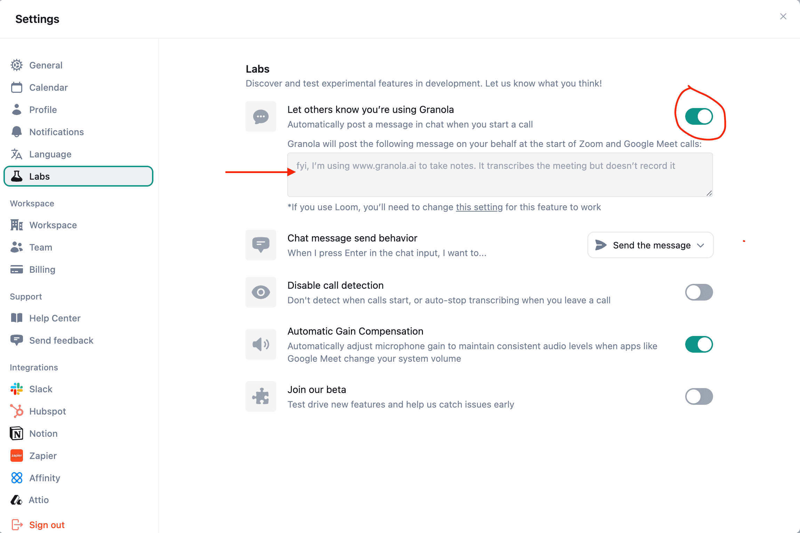Enable Disable call detection switch
This screenshot has width=800, height=533.
point(699,292)
